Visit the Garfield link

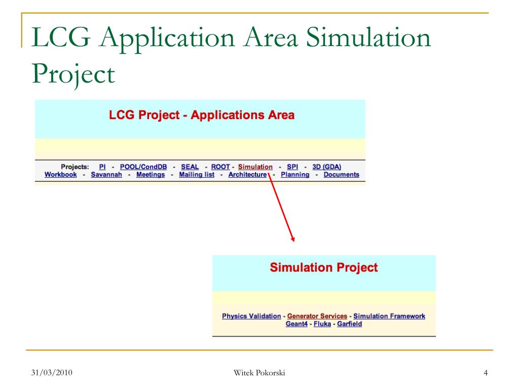click(x=349, y=324)
